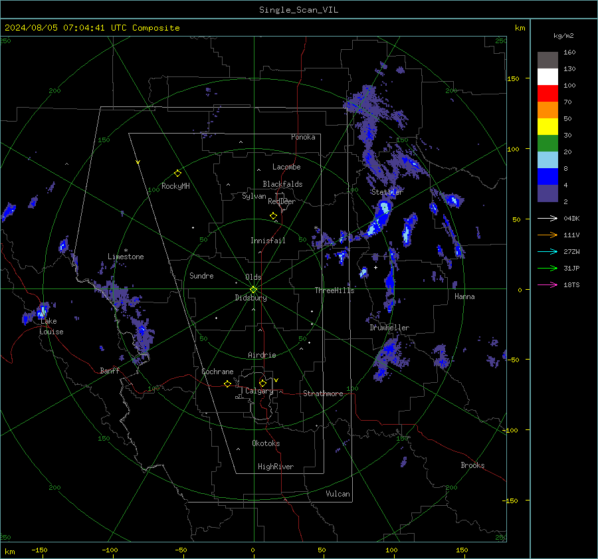The image size is (598, 559).
Task: Click the 18TS legend label
Action: tap(571, 285)
